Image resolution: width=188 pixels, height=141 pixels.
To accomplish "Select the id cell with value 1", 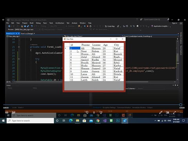I will [75, 48].
